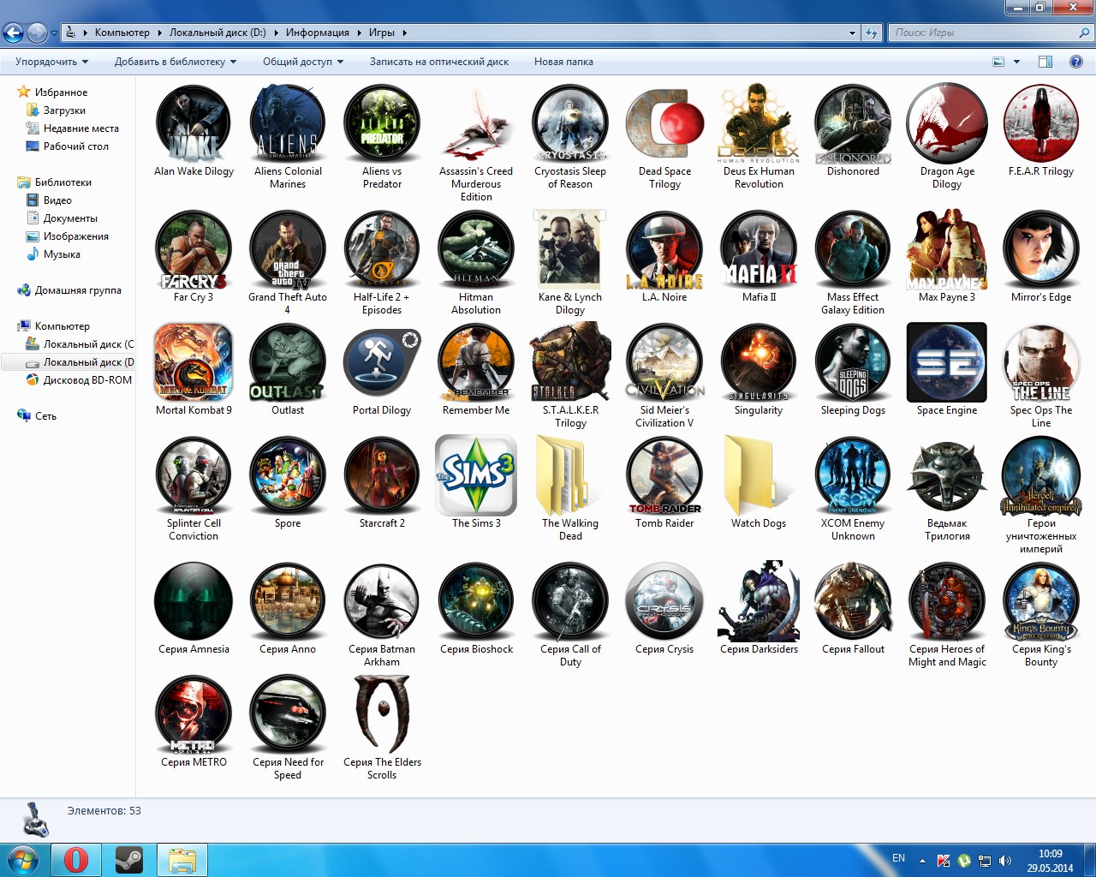Select the Серия METRO icon
Image resolution: width=1096 pixels, height=877 pixels.
[x=194, y=714]
